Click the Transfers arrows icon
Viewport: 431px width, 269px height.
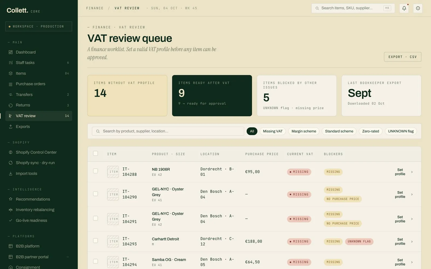[11, 95]
